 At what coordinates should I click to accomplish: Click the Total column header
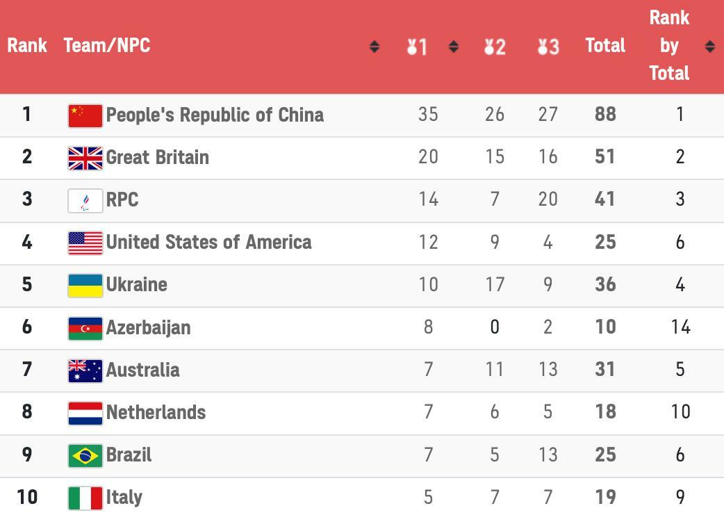click(605, 46)
